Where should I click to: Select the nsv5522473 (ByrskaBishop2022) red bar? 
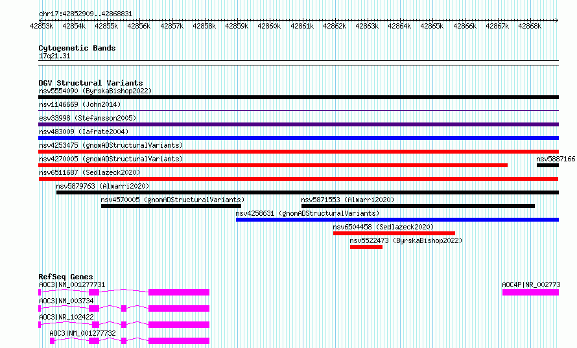(366, 247)
